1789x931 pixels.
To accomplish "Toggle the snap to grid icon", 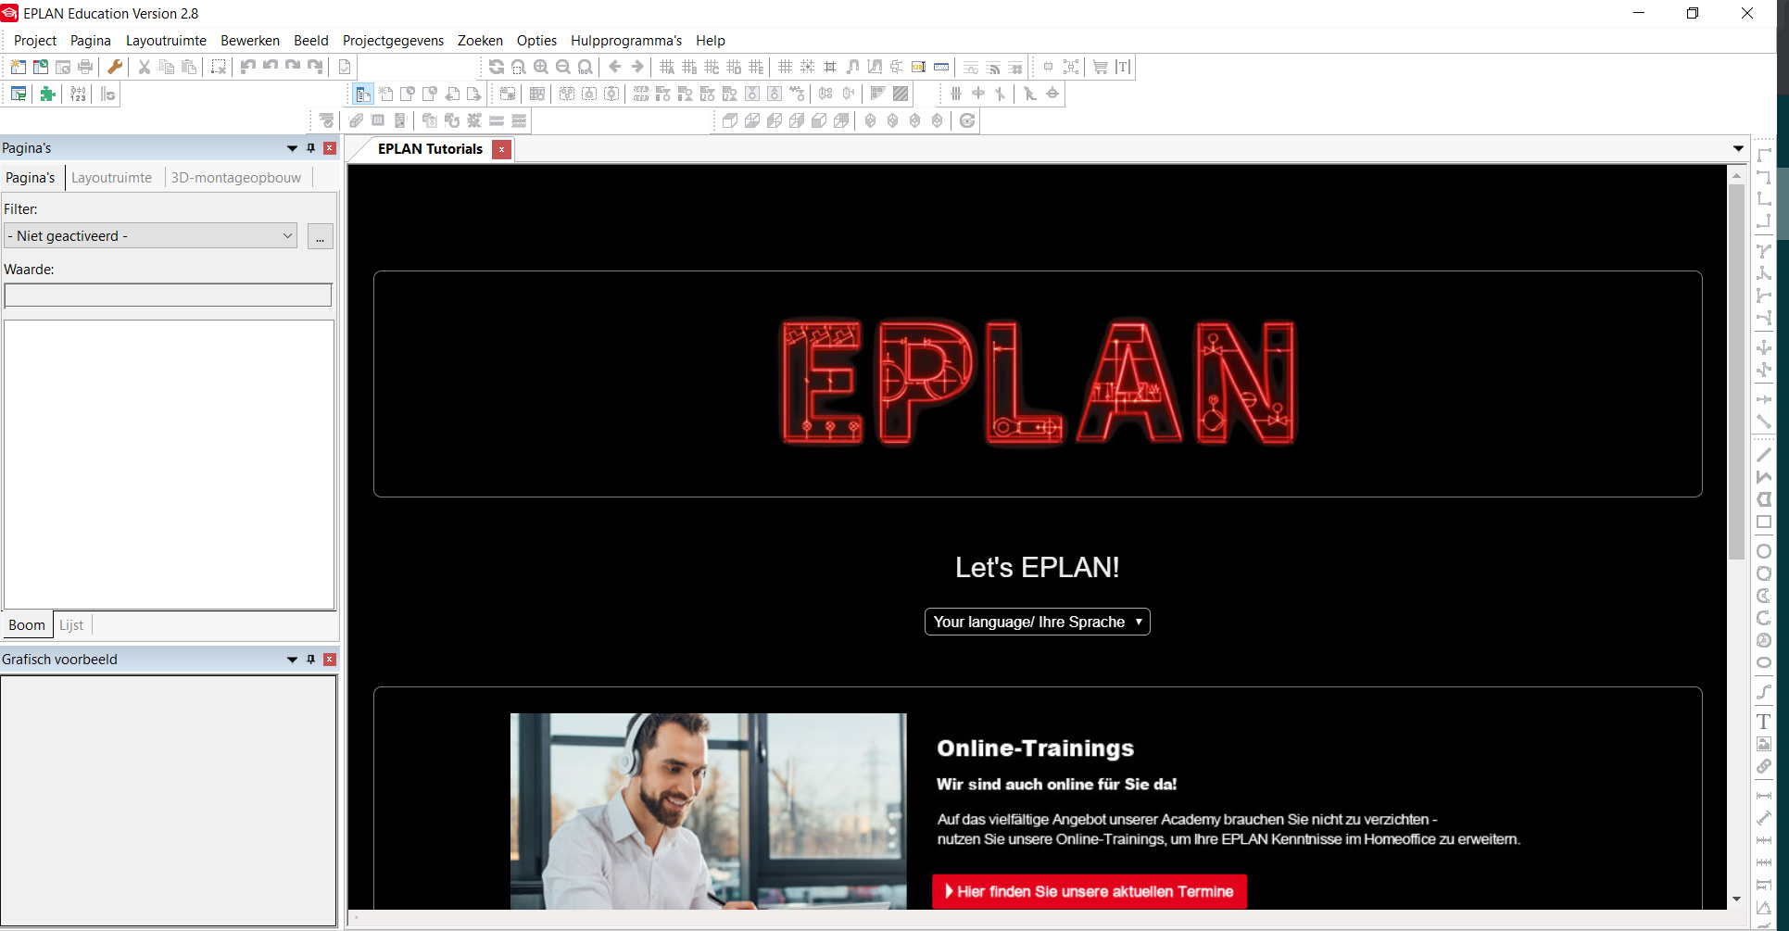I will point(808,67).
